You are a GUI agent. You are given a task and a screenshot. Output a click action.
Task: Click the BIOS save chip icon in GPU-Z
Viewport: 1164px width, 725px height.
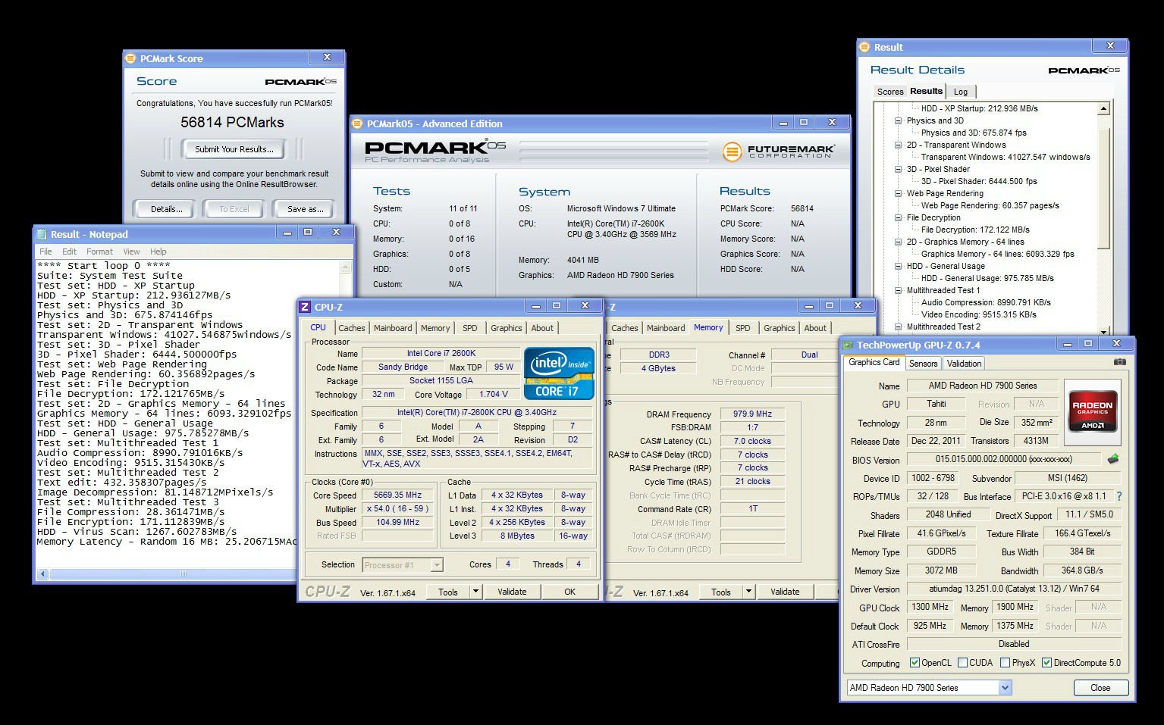point(1112,459)
